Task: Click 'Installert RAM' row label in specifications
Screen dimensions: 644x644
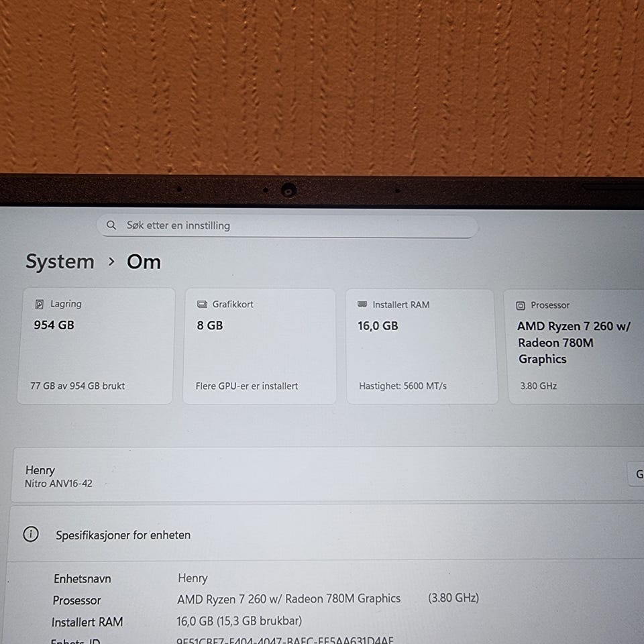Action: tap(87, 623)
